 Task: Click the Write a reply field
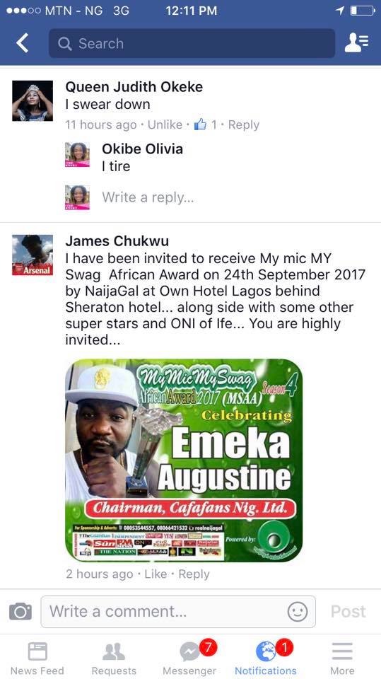coord(148,197)
